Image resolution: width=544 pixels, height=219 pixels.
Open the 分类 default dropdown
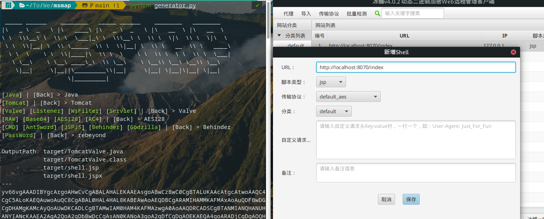[334, 111]
